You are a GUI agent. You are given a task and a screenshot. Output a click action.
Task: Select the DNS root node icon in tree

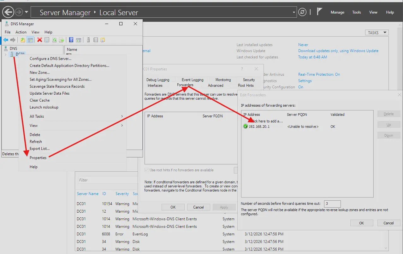click(6, 49)
